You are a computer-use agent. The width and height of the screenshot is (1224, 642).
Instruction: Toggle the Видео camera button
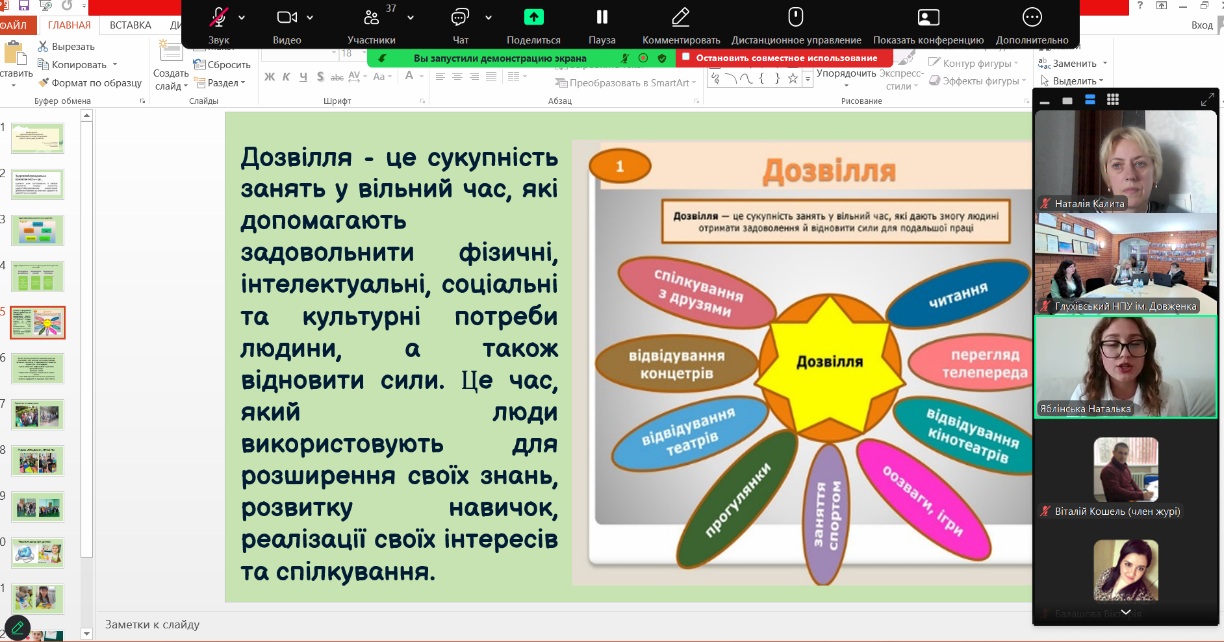tap(287, 18)
